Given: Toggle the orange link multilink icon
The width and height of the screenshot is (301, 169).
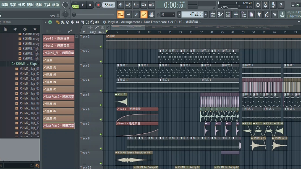Looking at the screenshot, I should (144, 14).
